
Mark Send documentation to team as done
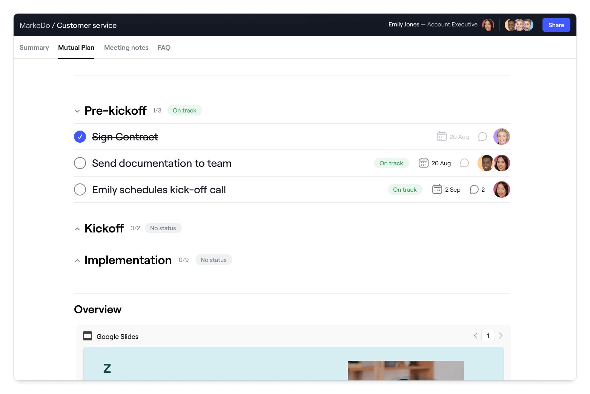[x=80, y=163]
